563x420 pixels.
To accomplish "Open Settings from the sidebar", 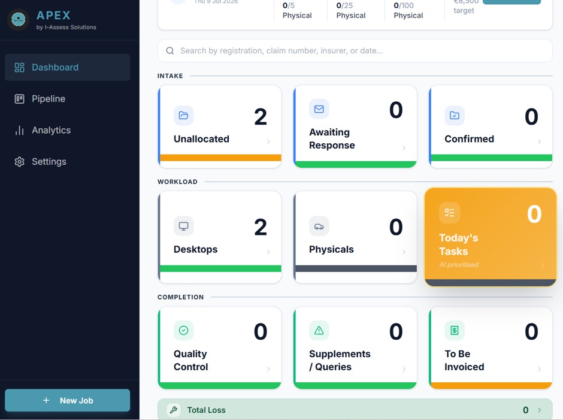I will [68, 162].
